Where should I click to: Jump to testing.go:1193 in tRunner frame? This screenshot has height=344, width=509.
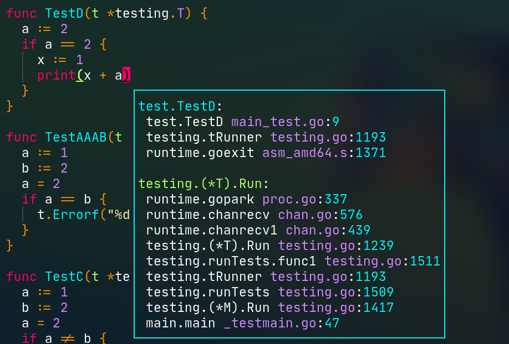(x=333, y=137)
